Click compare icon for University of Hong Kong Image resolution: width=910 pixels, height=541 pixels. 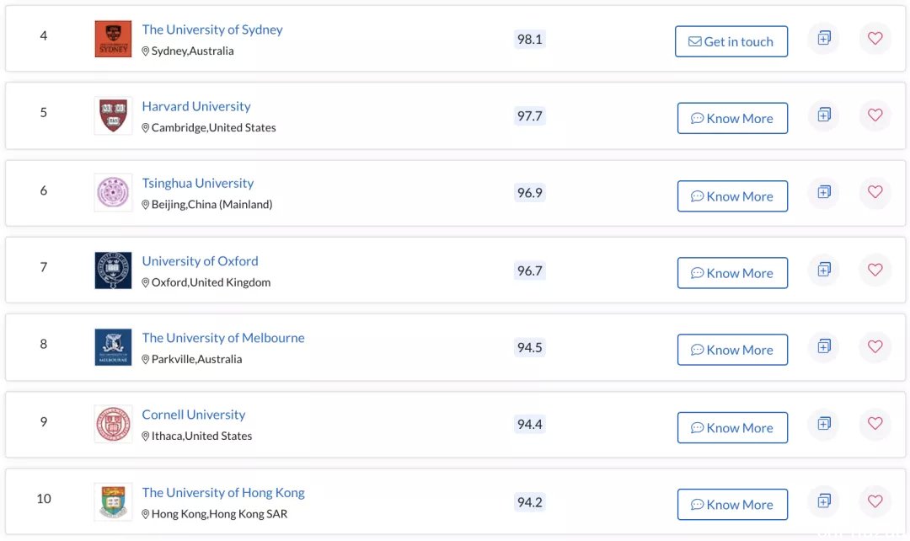(x=823, y=501)
